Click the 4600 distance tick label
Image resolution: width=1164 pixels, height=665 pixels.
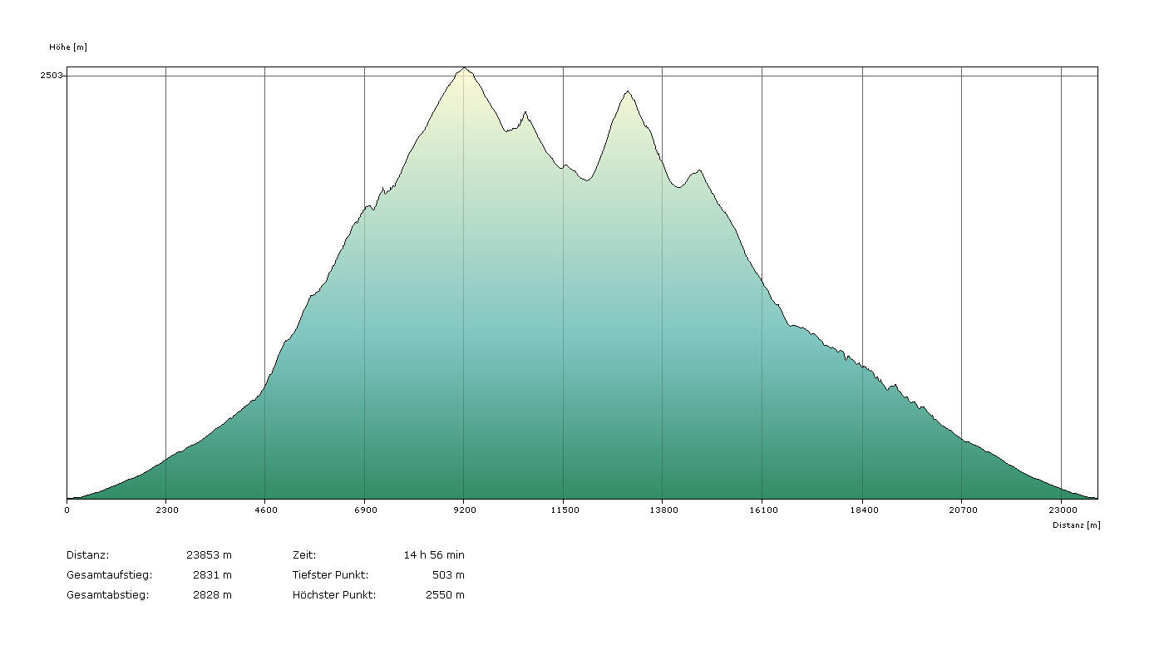(x=265, y=510)
